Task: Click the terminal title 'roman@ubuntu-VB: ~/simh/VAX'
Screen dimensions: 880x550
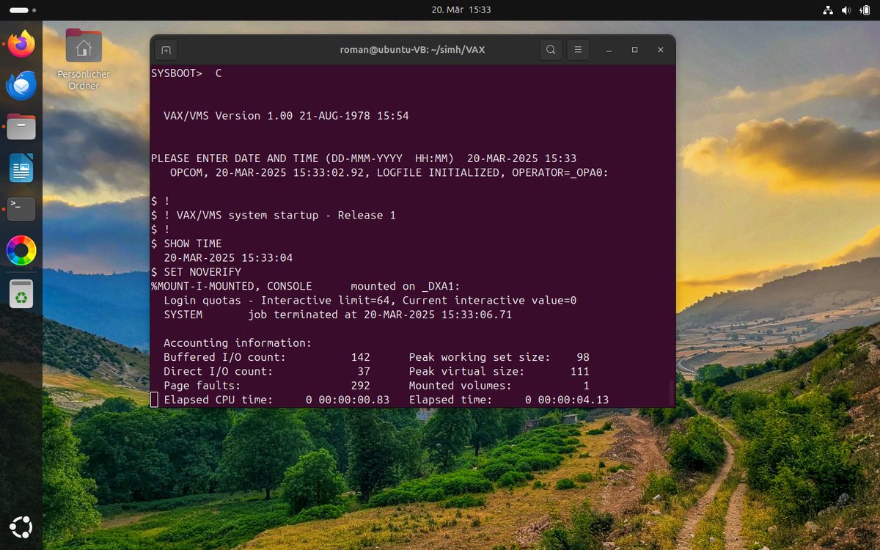Action: [x=412, y=50]
